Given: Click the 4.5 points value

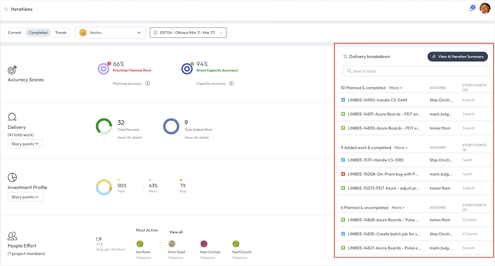Looking at the screenshot, I should coord(470,234).
